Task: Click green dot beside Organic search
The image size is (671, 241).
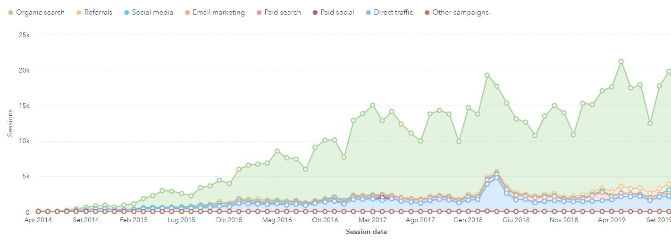Action: pyautogui.click(x=11, y=13)
